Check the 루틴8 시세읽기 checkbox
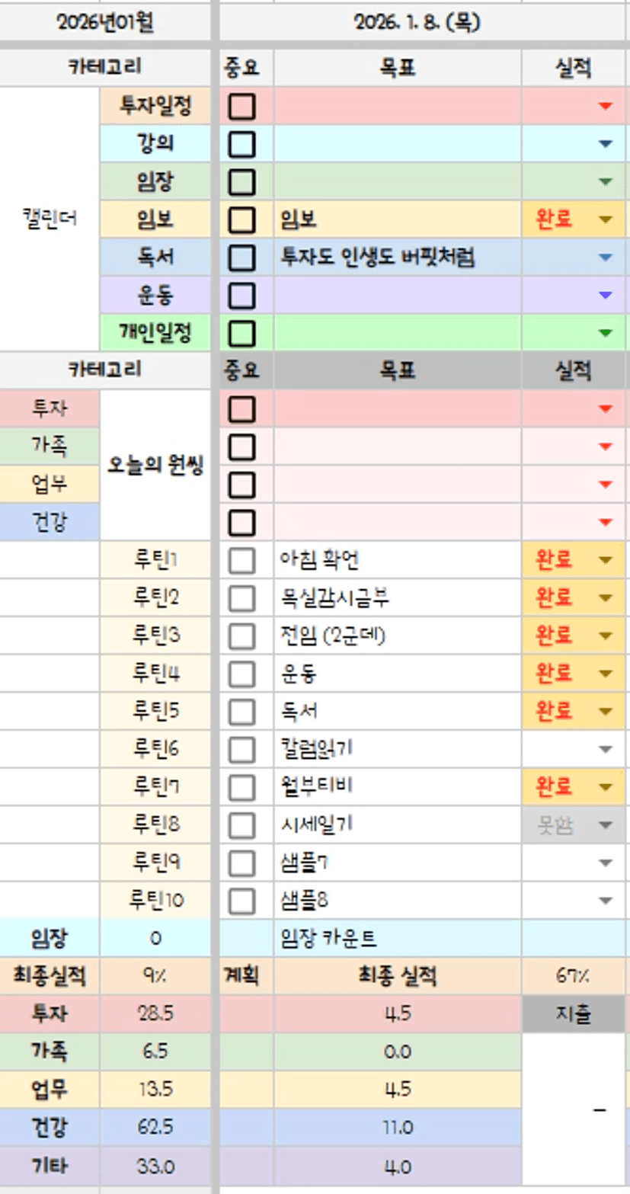This screenshot has height=1194, width=630. pyautogui.click(x=241, y=824)
